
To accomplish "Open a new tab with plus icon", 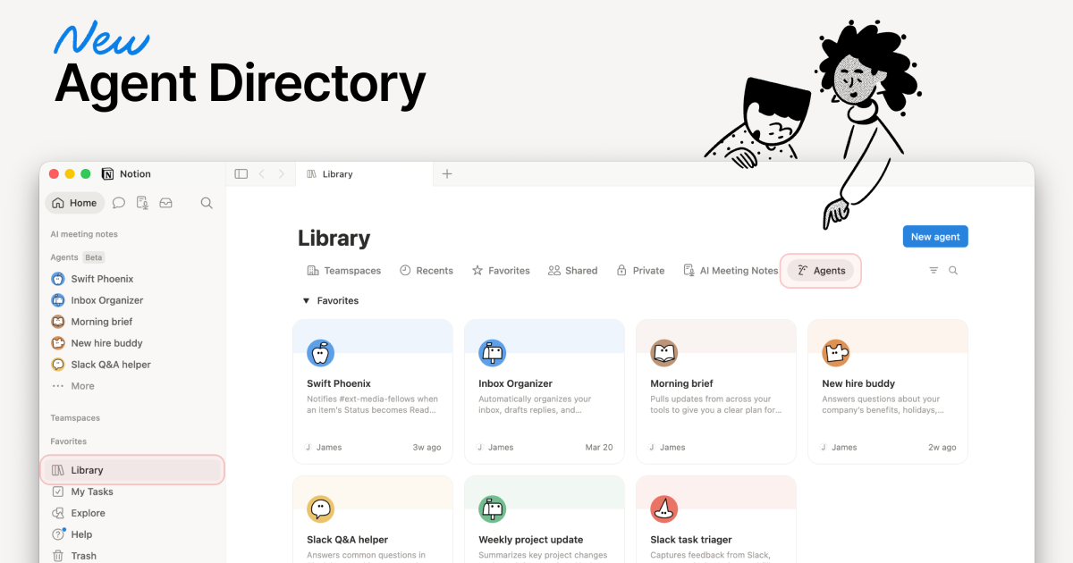I will coord(447,174).
